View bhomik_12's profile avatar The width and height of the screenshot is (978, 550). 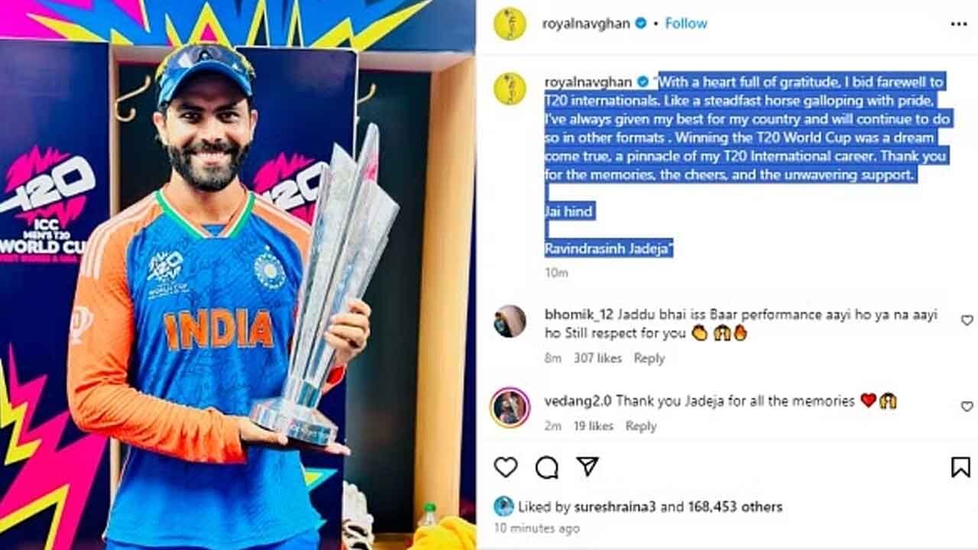point(510,321)
